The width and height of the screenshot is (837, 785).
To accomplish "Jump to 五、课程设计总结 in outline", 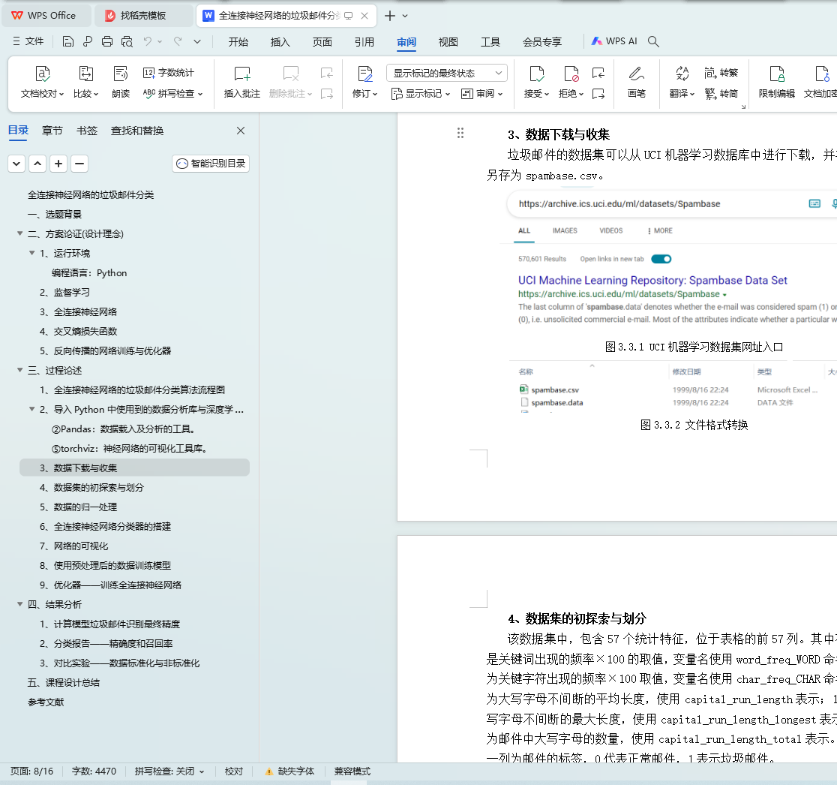I will click(64, 682).
